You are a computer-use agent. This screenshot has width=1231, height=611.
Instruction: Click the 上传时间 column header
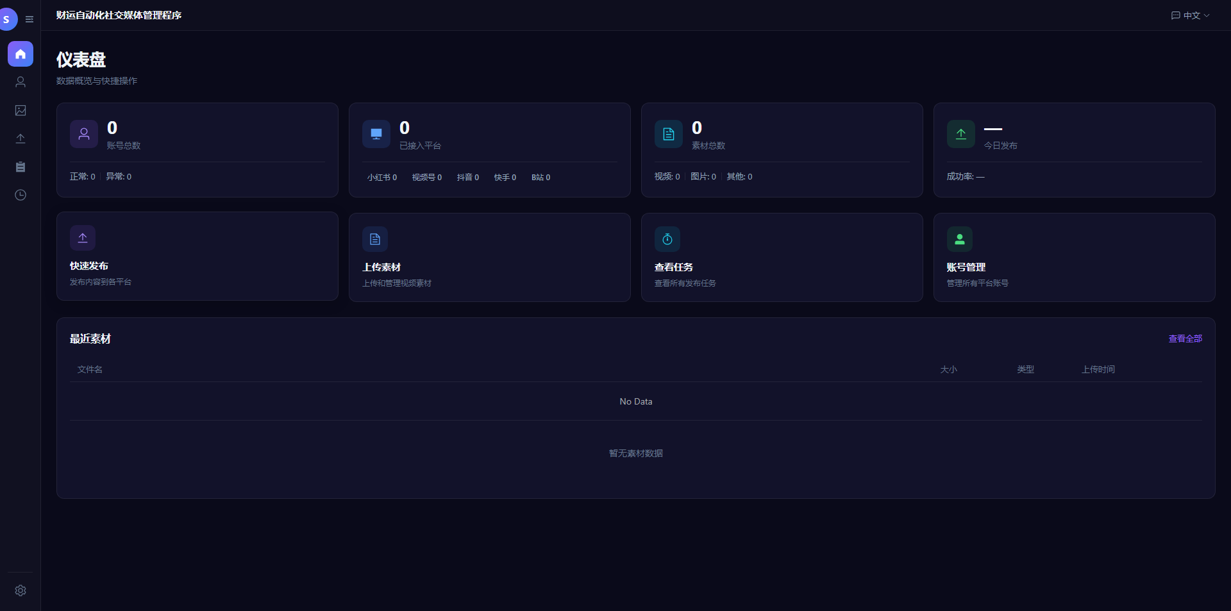coord(1098,369)
